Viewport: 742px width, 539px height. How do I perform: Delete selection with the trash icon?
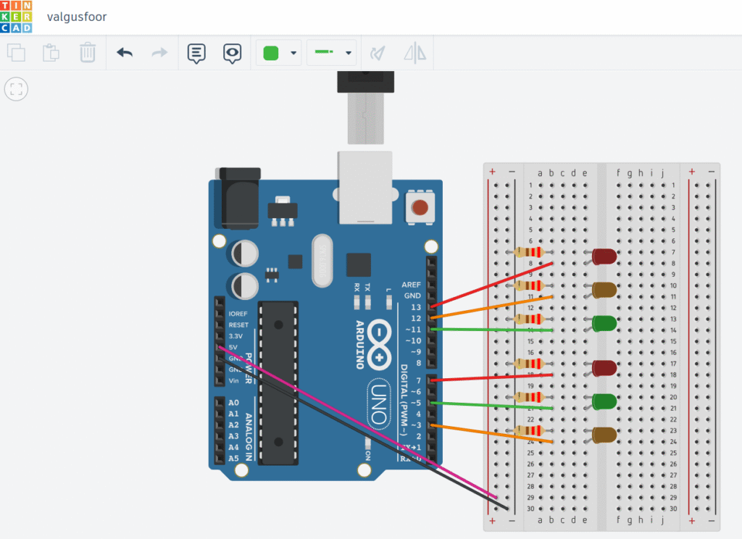coord(88,53)
